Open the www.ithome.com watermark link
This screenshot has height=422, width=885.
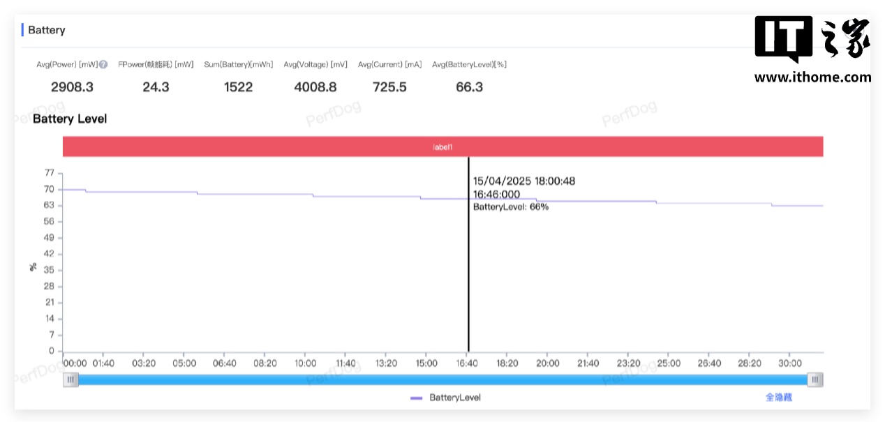[x=812, y=77]
